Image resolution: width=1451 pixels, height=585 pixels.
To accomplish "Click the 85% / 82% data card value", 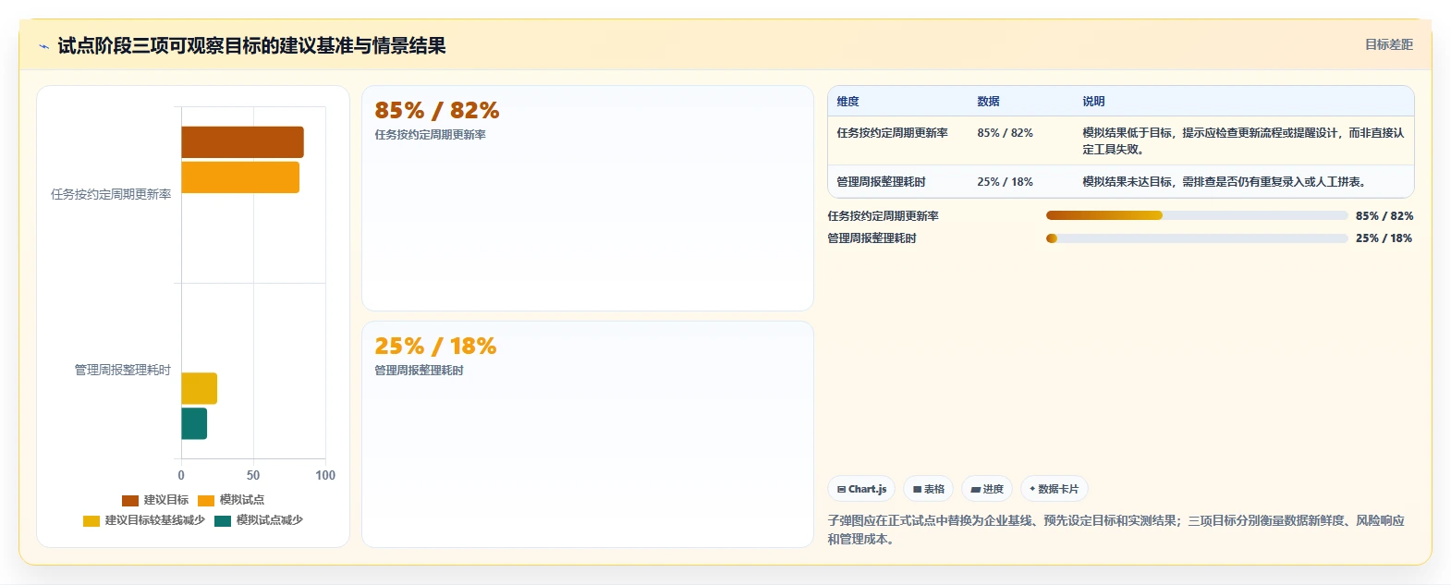I will click(437, 111).
